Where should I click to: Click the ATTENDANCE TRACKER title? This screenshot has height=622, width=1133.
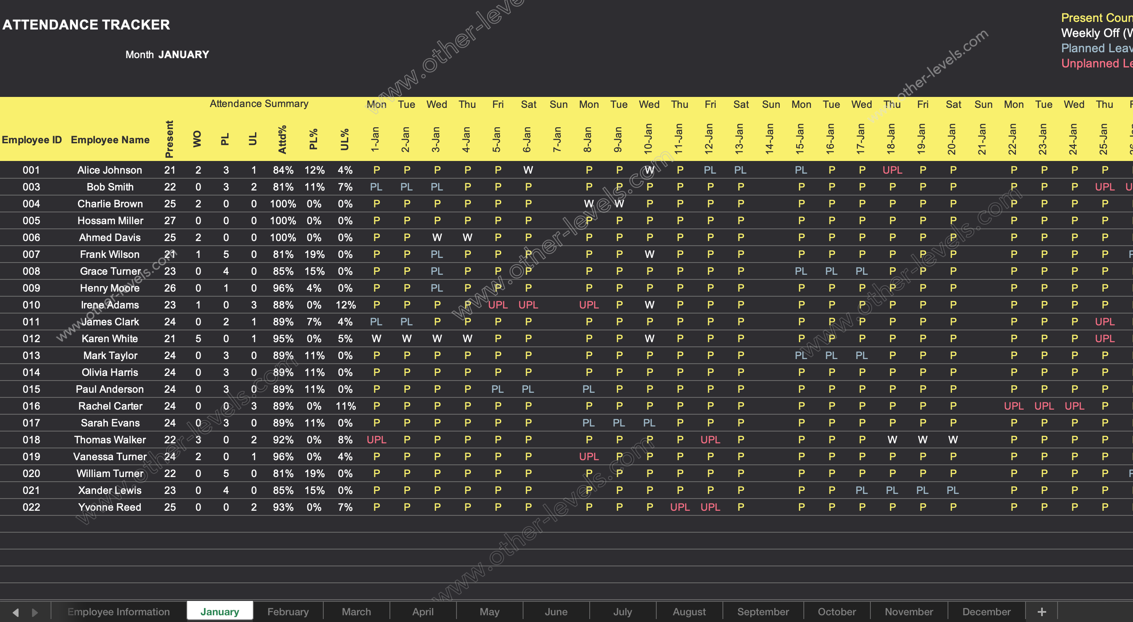coord(86,24)
